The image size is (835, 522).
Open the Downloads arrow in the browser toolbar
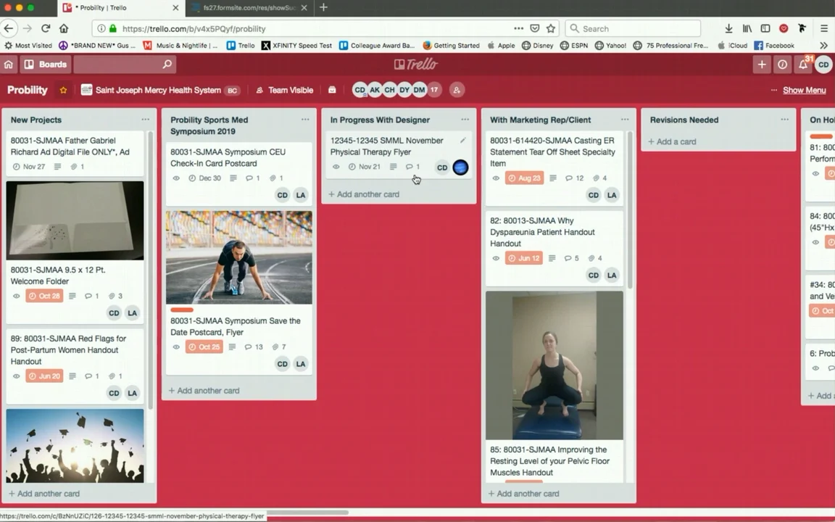point(728,28)
